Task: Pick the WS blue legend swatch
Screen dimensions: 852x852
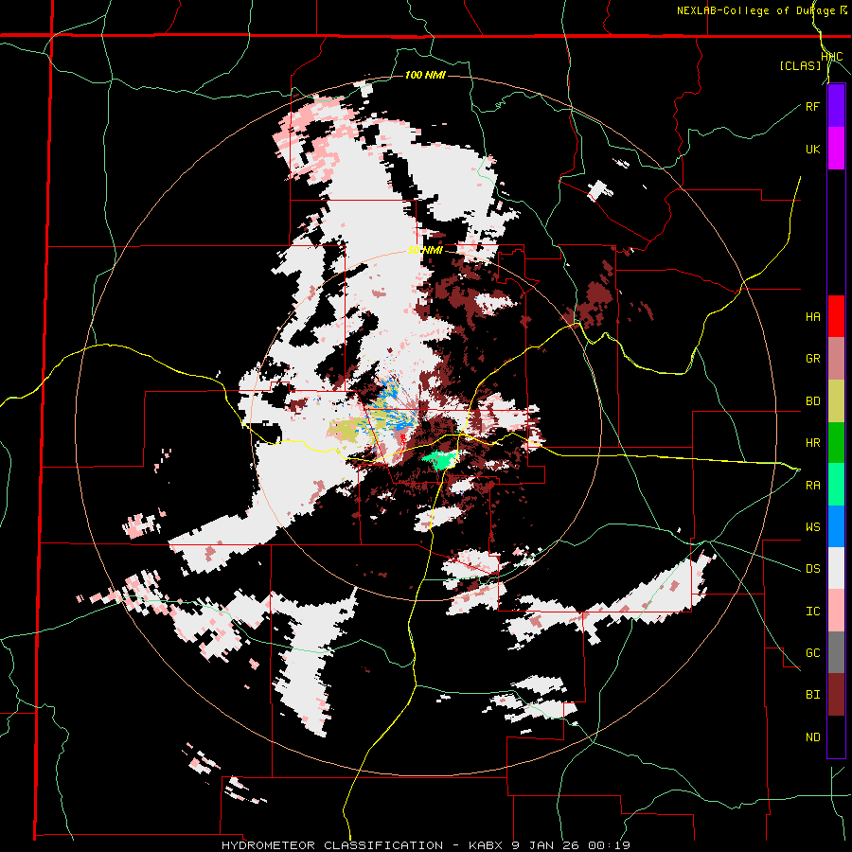Action: point(836,526)
